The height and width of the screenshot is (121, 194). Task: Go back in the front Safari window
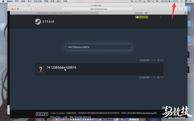click(22, 9)
